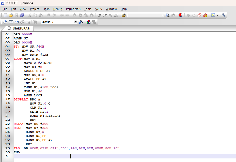The width and height of the screenshot is (236, 162).
Task: Click the Navigate Backwards arrow
Action: [x=62, y=15]
